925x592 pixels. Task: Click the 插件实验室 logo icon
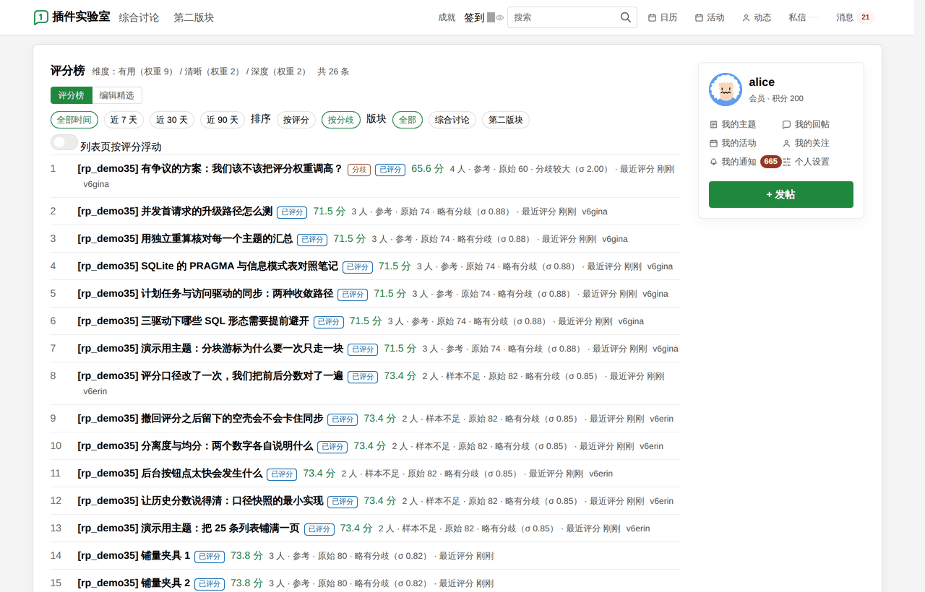pyautogui.click(x=41, y=17)
